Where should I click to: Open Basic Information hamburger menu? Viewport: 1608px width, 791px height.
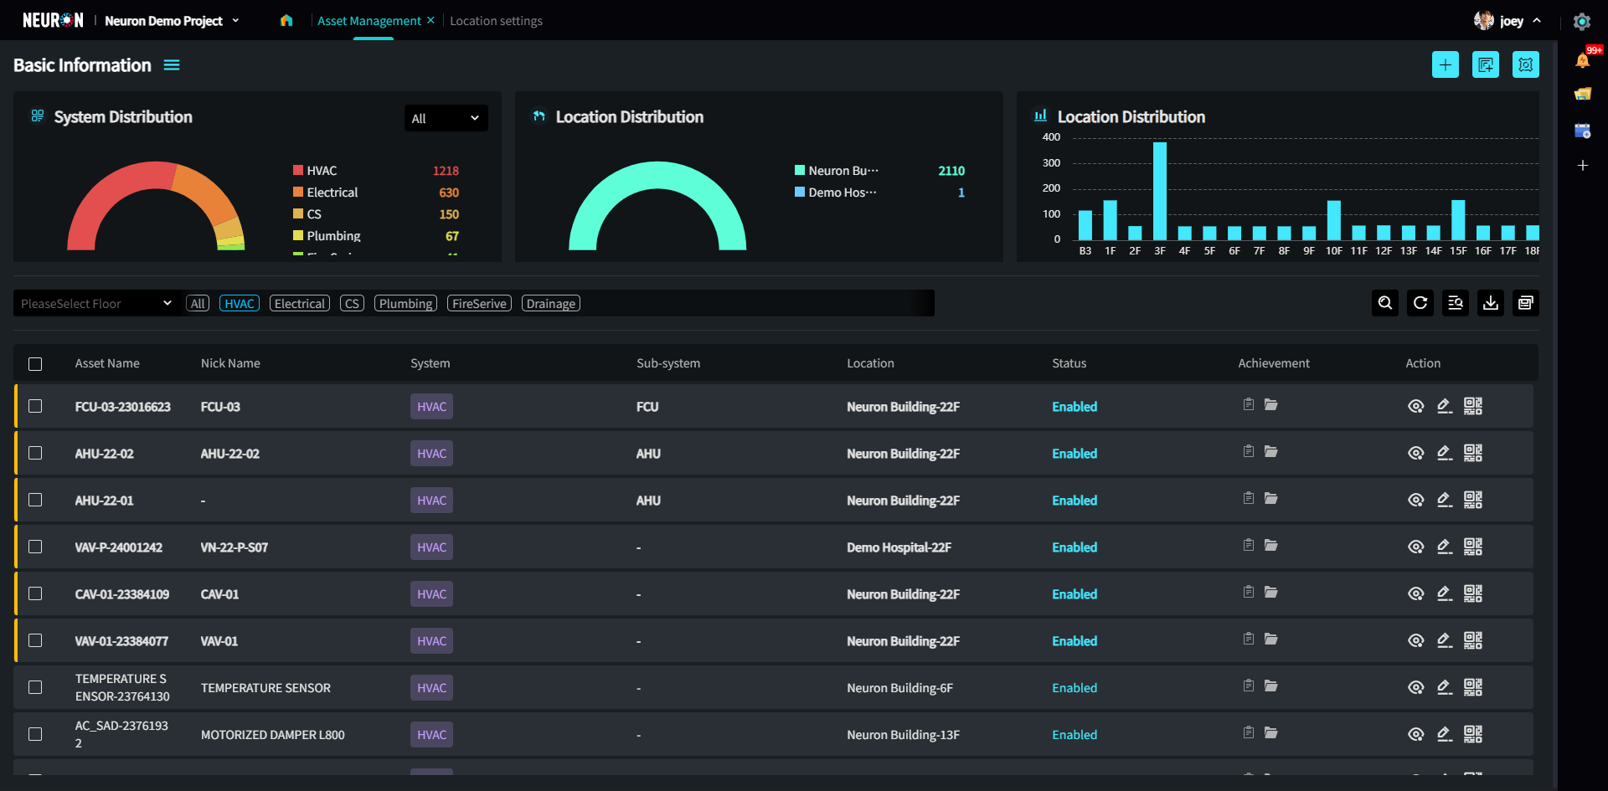pyautogui.click(x=172, y=65)
